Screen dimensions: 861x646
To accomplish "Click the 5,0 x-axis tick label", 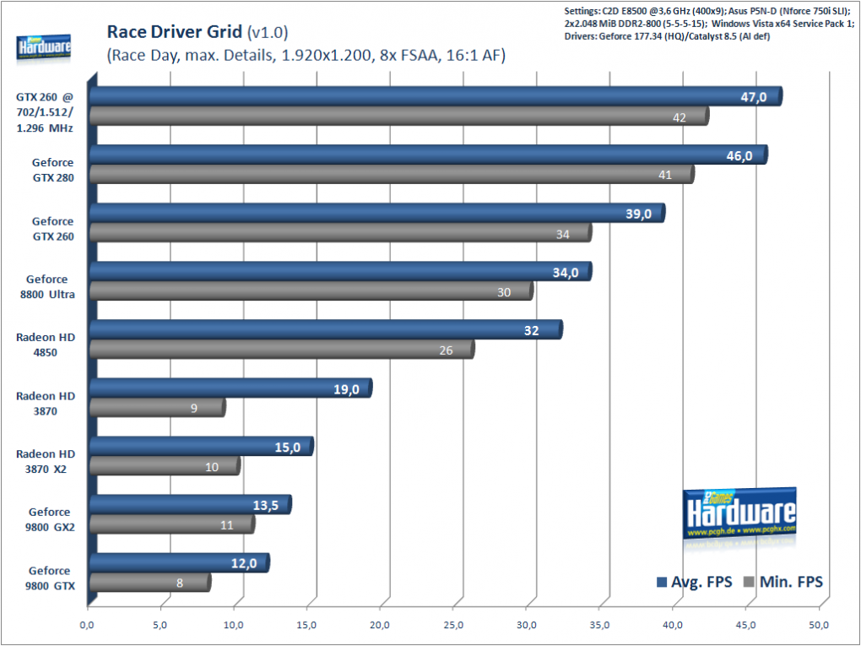I will [x=160, y=625].
